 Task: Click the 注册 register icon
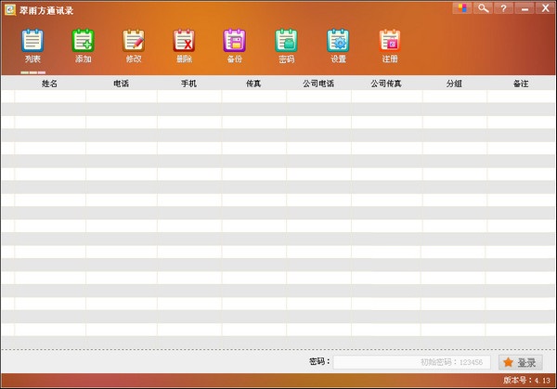[x=390, y=46]
